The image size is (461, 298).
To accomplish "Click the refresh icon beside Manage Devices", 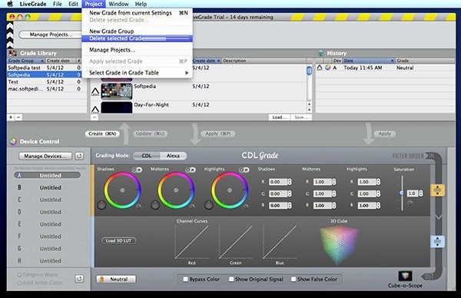I will click(79, 156).
